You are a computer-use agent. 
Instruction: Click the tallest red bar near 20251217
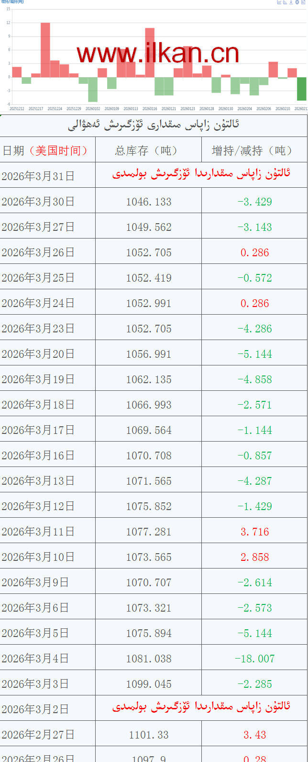tap(45, 50)
